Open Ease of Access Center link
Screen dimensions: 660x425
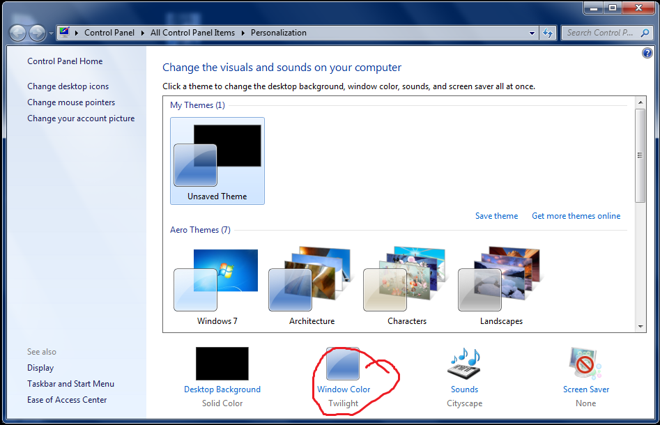coord(67,400)
